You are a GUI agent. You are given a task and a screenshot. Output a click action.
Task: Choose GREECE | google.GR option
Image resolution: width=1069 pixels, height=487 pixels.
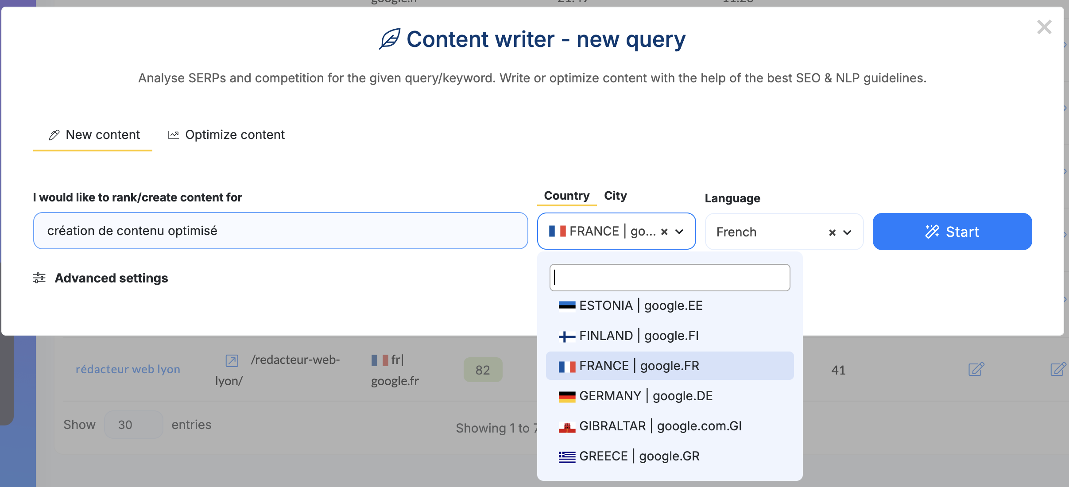click(x=670, y=456)
